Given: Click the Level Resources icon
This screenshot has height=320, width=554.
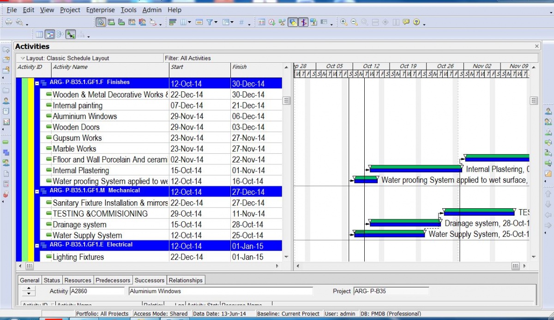Looking at the screenshot, I should point(282,22).
